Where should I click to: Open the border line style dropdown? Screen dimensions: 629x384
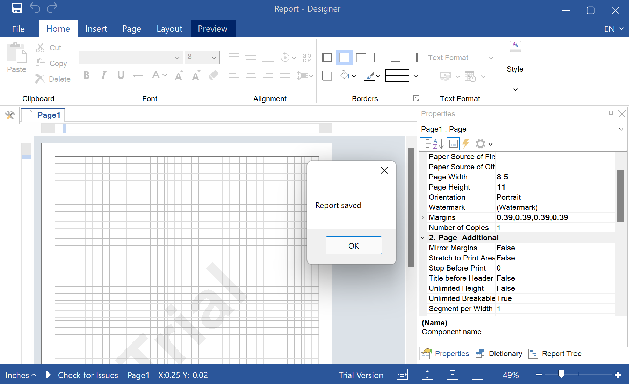[x=415, y=76]
